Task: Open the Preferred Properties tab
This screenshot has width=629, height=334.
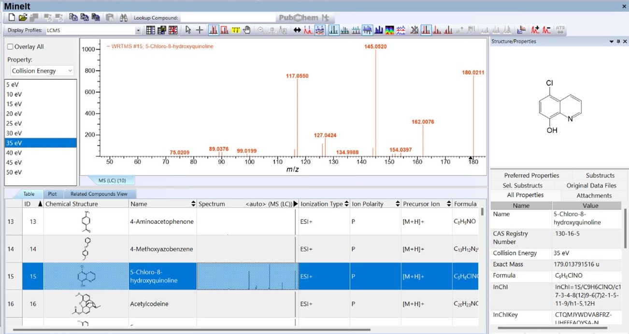Action: click(x=531, y=175)
